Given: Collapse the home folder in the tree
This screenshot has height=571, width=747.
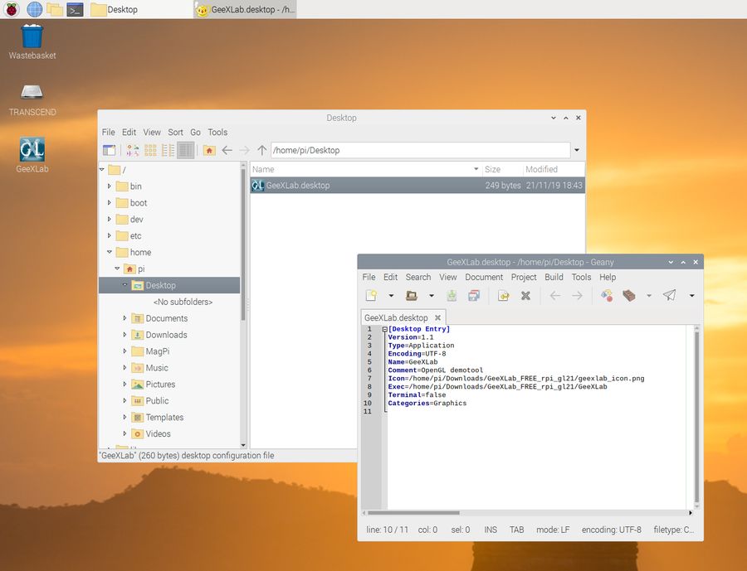Looking at the screenshot, I should (109, 252).
